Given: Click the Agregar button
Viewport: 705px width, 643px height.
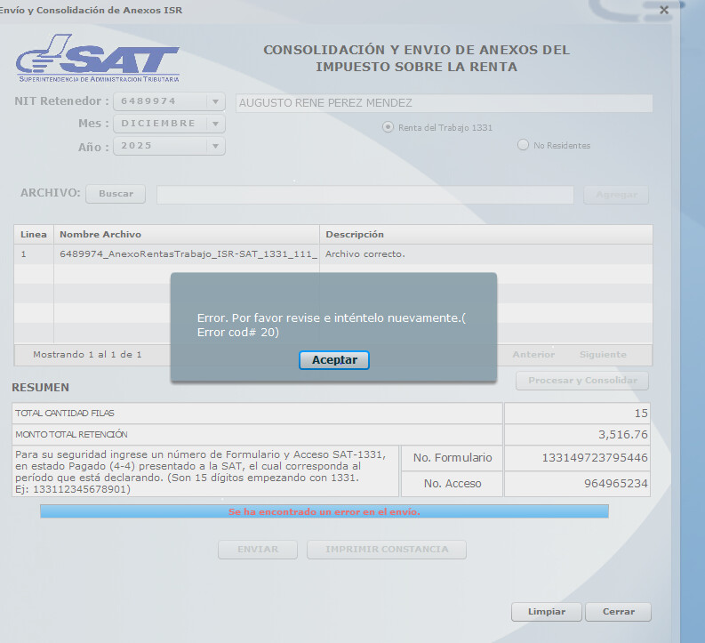Looking at the screenshot, I should [615, 195].
